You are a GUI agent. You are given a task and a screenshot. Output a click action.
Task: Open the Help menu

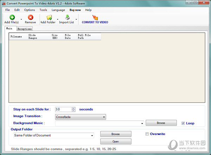[x=88, y=10]
